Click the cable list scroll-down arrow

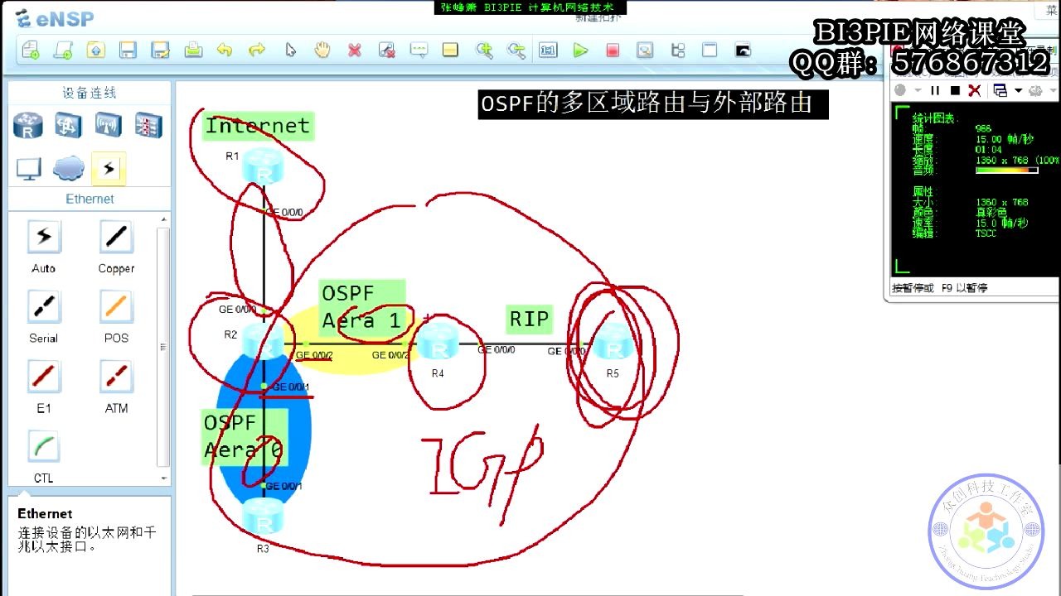(x=163, y=478)
